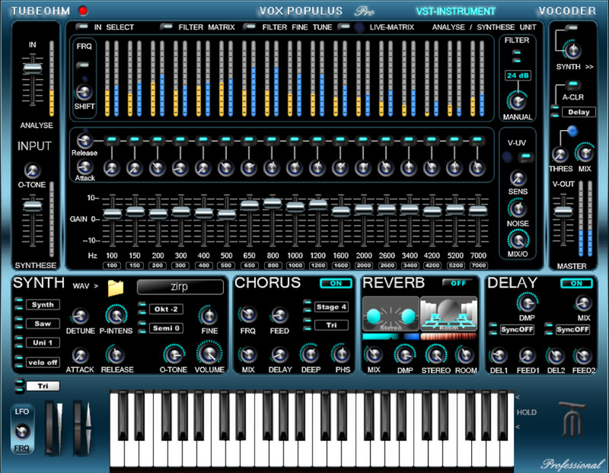Viewport: 609px width, 473px height.
Task: Click the delay DMP knob
Action: click(527, 303)
